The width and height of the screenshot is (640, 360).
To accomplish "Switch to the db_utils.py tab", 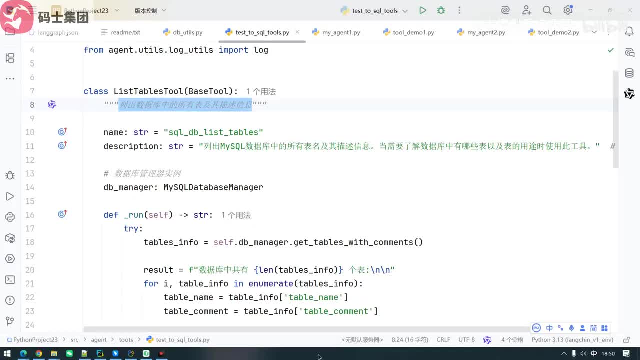I will (x=183, y=32).
